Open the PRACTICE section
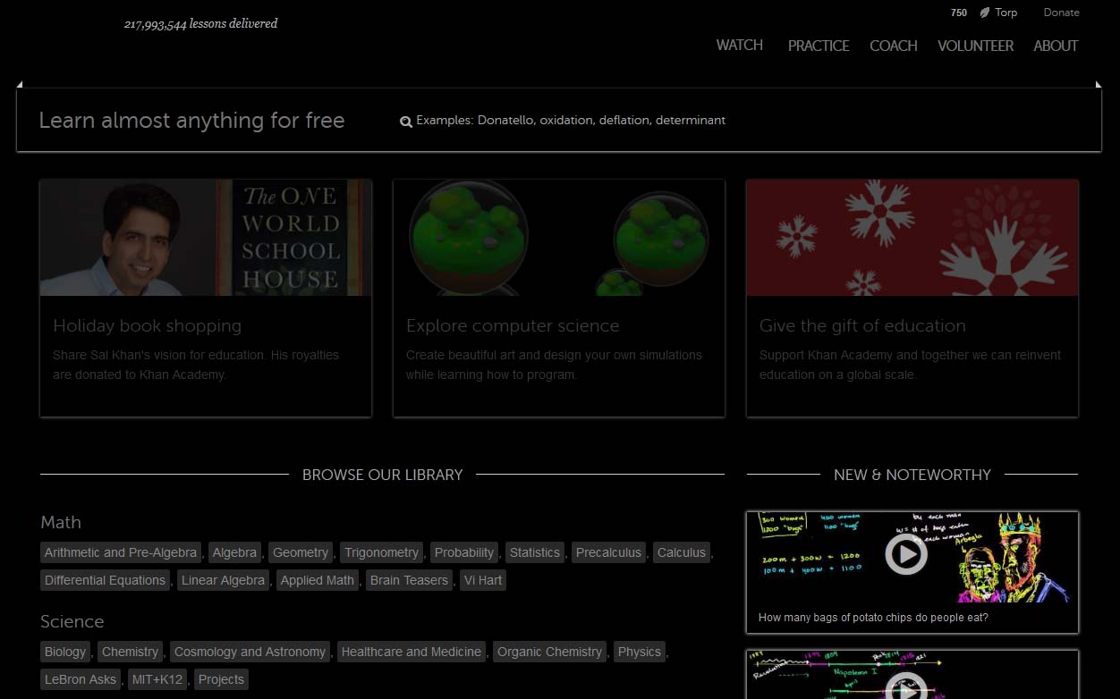 818,46
